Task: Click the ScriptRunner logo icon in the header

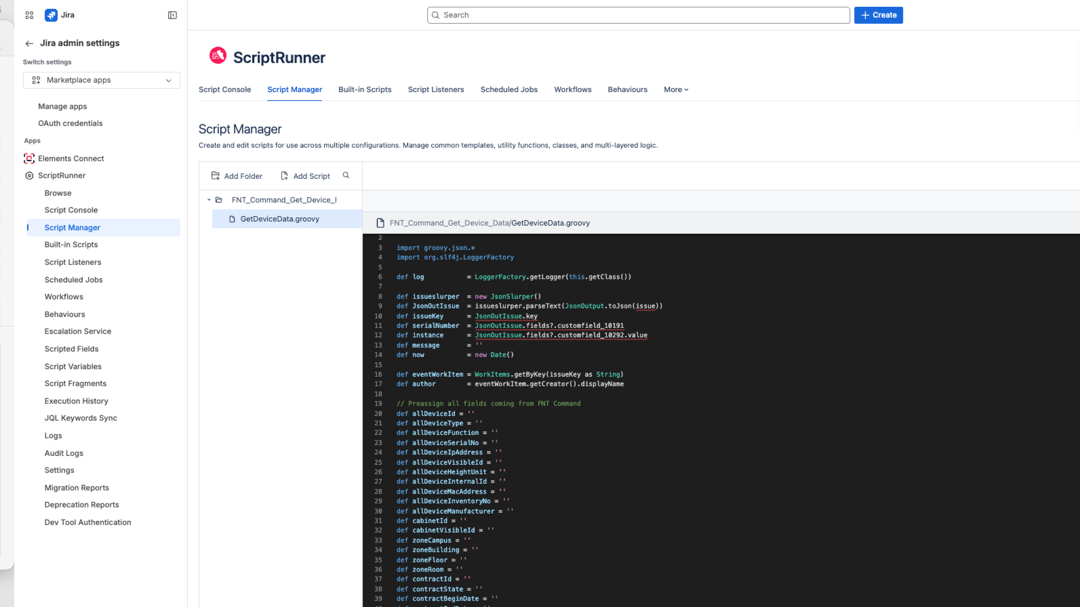Action: 218,56
